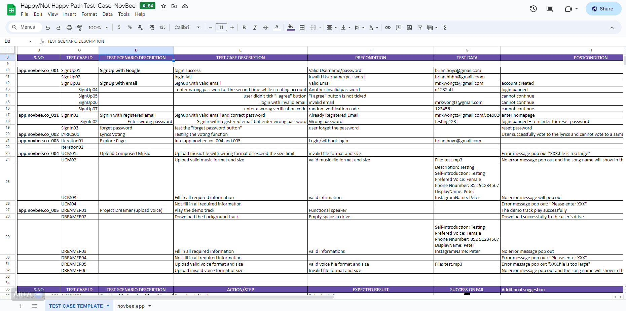This screenshot has height=311, width=626.
Task: Toggle italic formatting
Action: [255, 28]
